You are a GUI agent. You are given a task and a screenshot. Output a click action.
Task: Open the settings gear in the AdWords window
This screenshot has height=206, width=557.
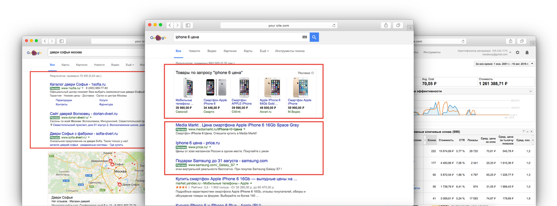click(517, 52)
